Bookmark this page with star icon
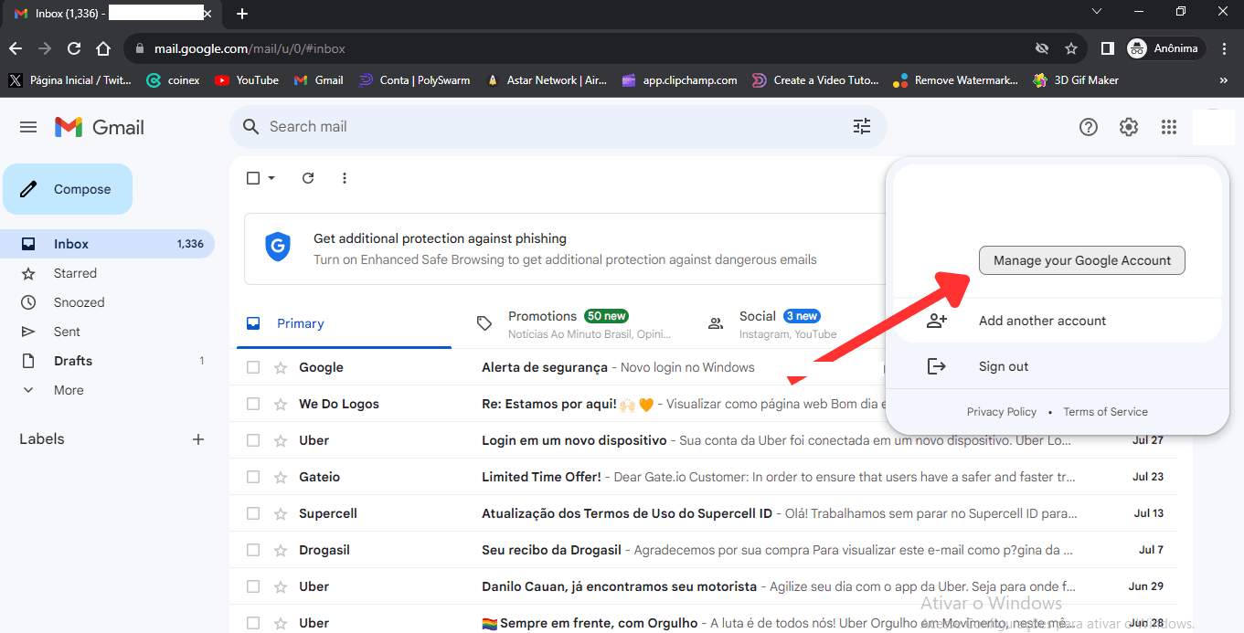 click(x=1071, y=48)
